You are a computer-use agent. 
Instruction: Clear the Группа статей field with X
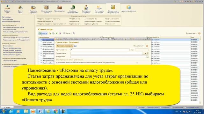[x=145, y=54]
